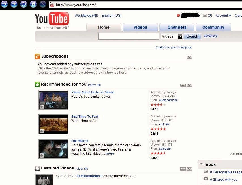Viewport: 242px width, 185px height.
Task: Open Bad Time To Fart video title
Action: [85, 117]
